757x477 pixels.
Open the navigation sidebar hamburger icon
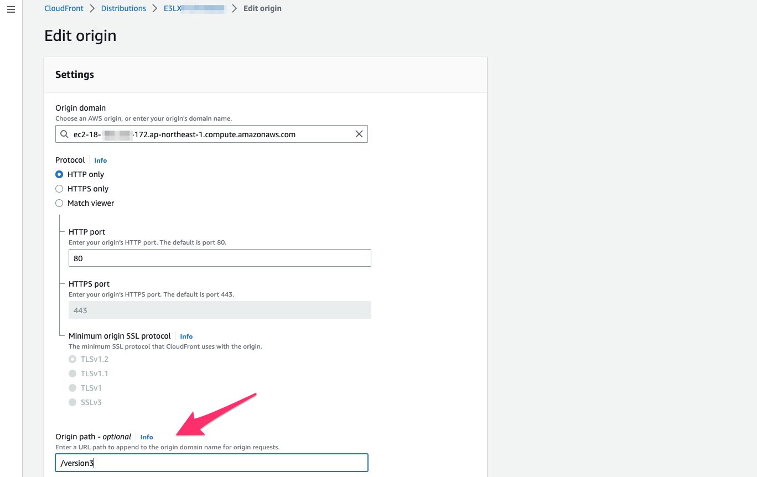[x=11, y=9]
